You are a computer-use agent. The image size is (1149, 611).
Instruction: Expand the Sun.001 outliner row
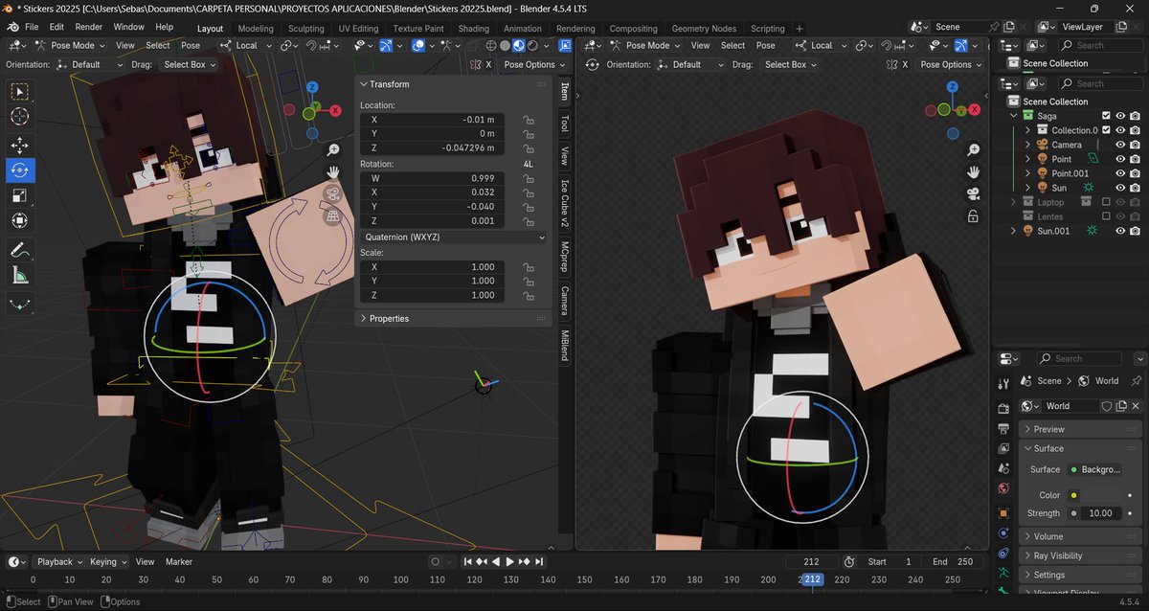(1014, 231)
